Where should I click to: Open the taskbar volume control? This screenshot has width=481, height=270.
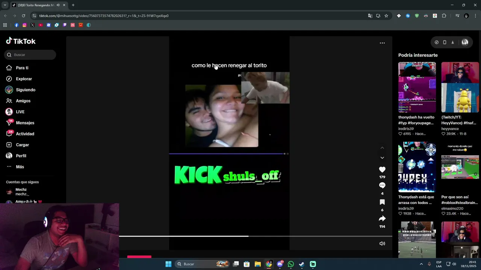454,264
